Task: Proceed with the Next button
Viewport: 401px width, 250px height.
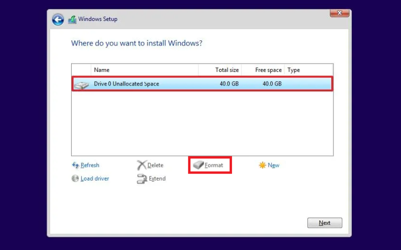Action: (x=324, y=222)
